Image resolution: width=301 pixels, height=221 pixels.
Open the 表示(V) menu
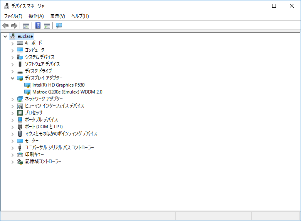point(57,16)
